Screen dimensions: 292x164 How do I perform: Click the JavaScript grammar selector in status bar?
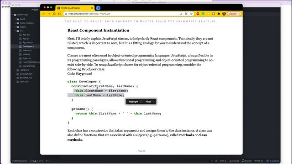coord(234,161)
